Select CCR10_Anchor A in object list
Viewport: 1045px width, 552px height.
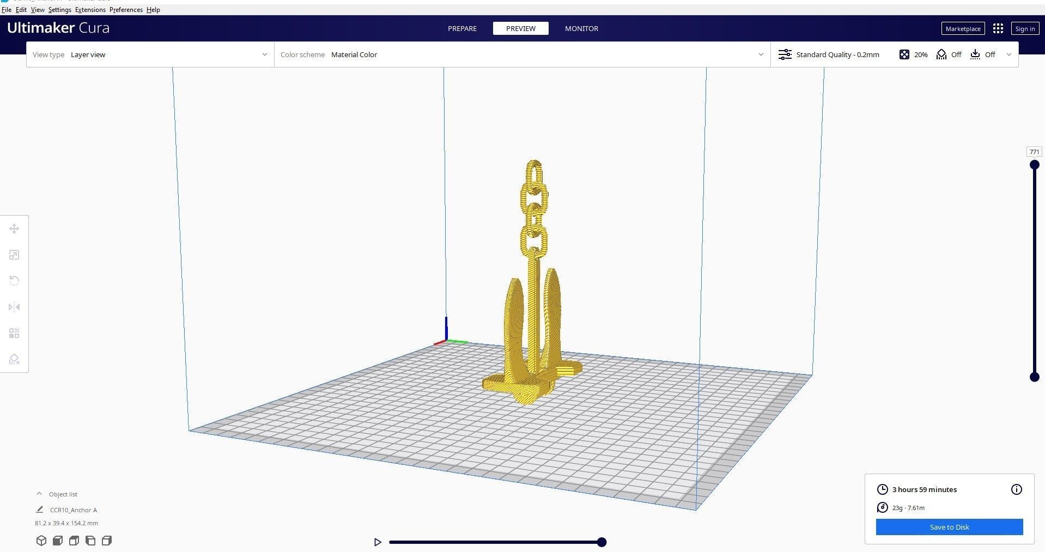pos(74,510)
